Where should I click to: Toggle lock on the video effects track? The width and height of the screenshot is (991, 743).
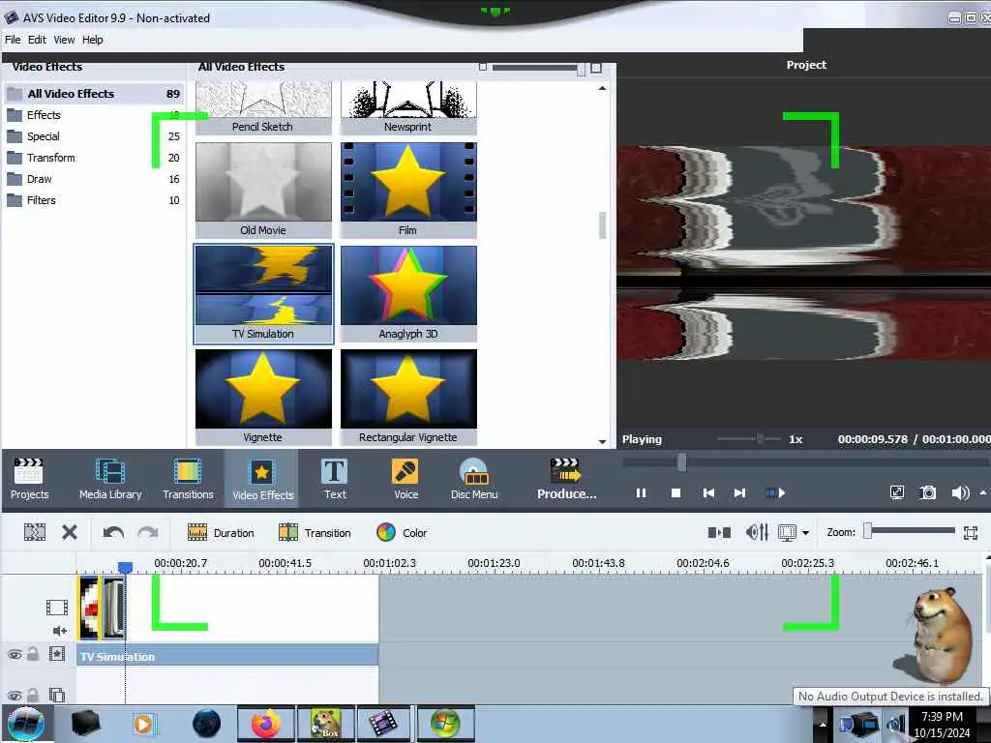33,655
